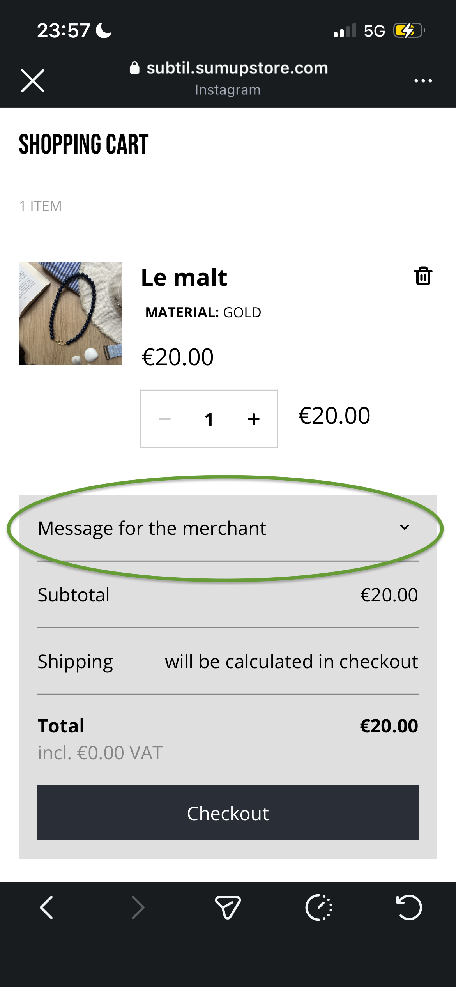Open the three-dot browser options menu
This screenshot has height=987, width=456.
(423, 81)
